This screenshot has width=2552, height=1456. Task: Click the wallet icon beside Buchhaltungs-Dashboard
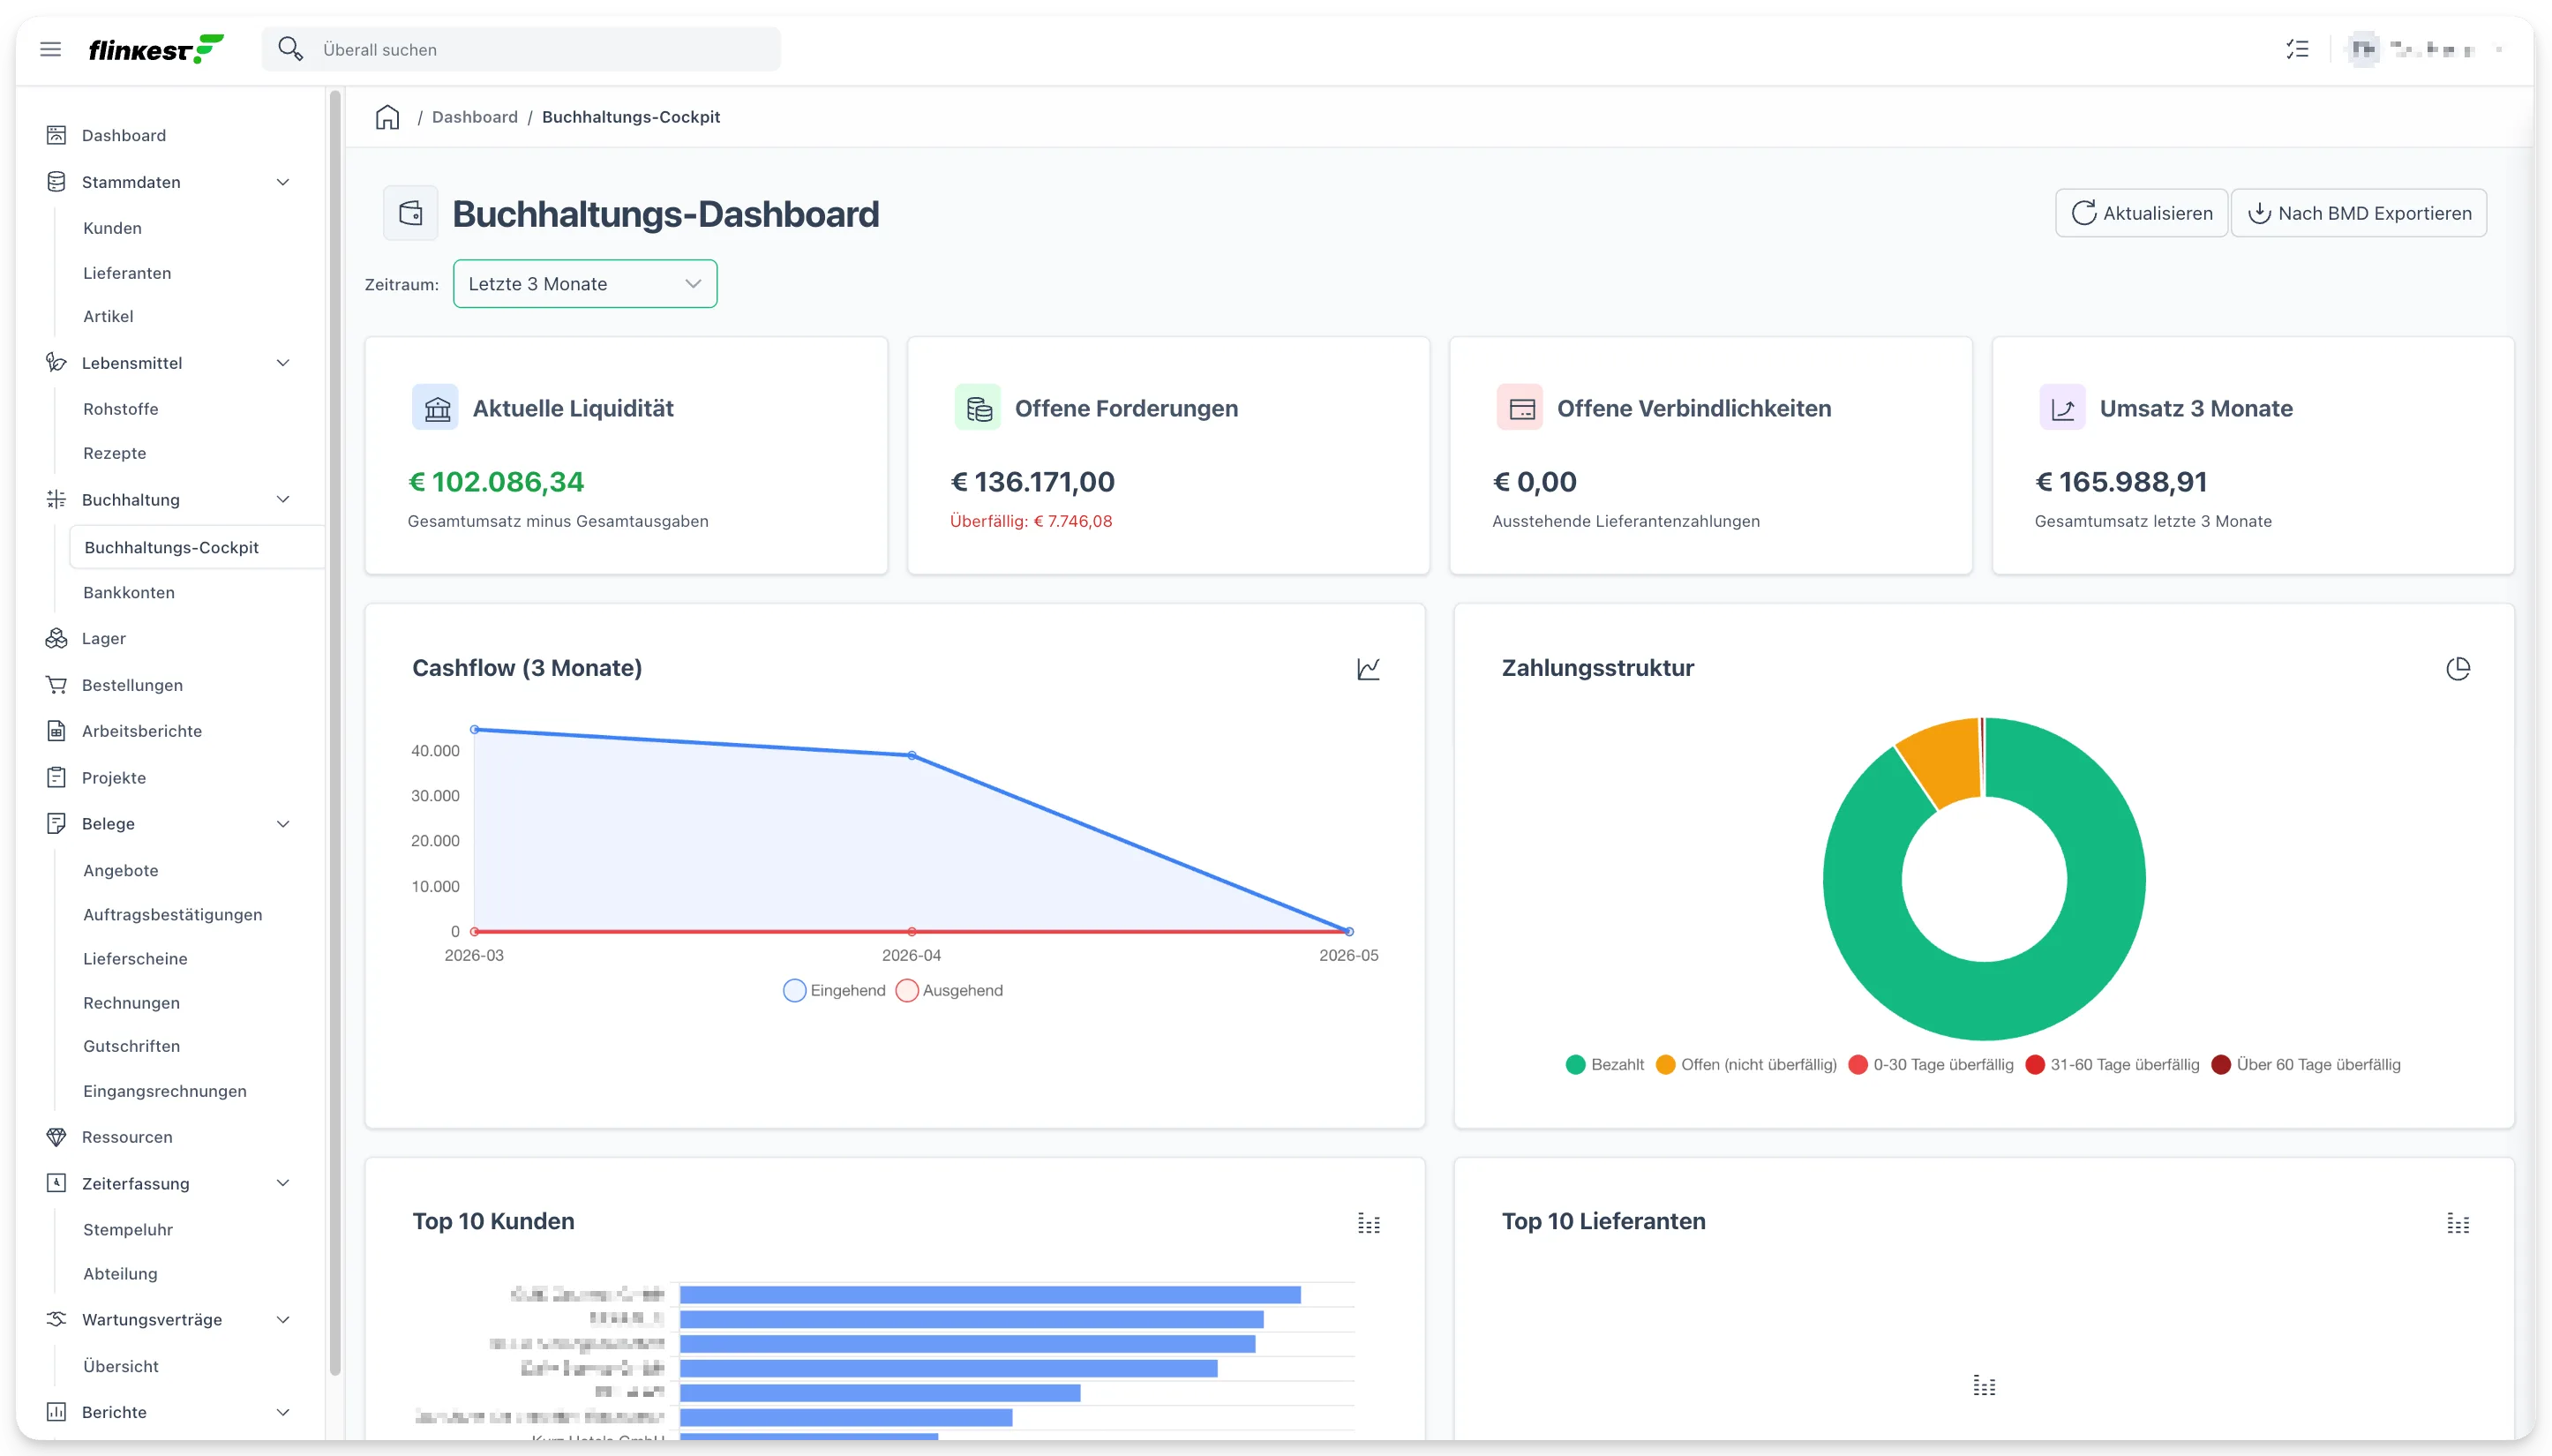click(x=411, y=213)
